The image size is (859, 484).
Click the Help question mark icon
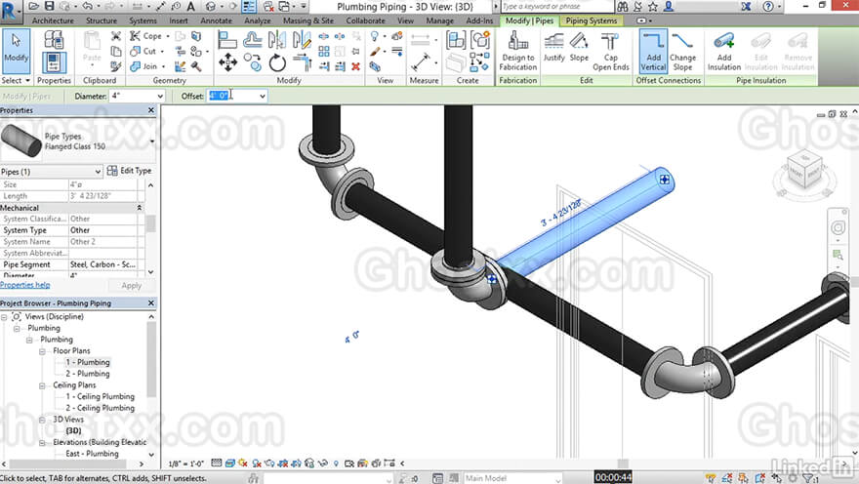pos(768,7)
